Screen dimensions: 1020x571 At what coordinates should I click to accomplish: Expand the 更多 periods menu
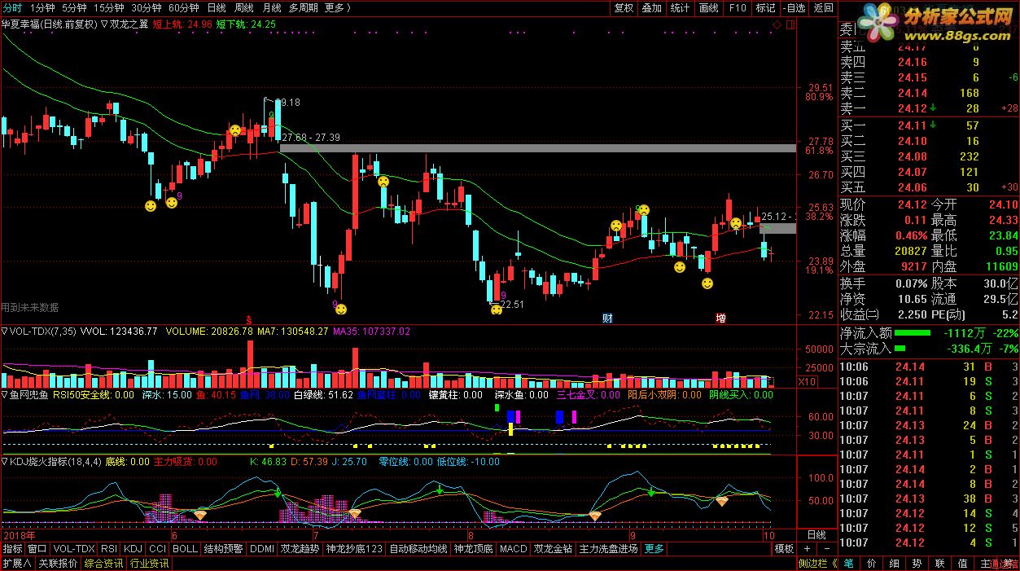(x=337, y=7)
